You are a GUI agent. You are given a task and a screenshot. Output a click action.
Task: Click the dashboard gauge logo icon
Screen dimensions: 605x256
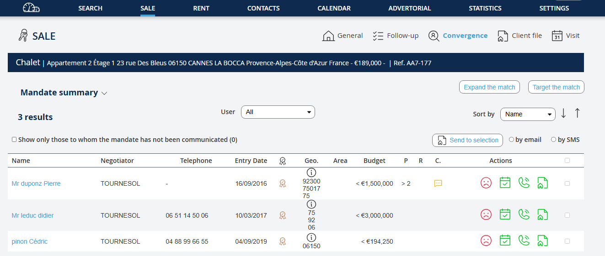click(31, 8)
